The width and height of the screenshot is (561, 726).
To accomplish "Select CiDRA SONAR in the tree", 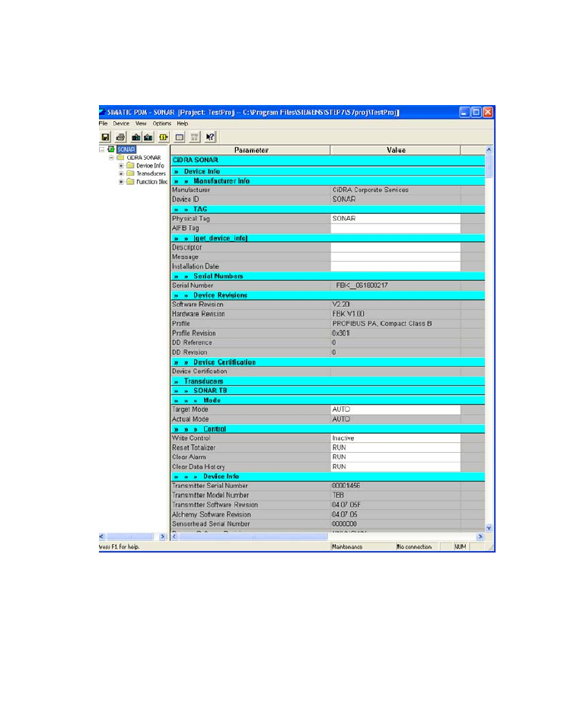I will pyautogui.click(x=144, y=158).
